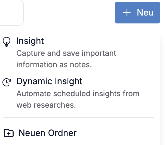Click the 'web researches.' text line
The width and height of the screenshot is (165, 145).
coord(46,105)
